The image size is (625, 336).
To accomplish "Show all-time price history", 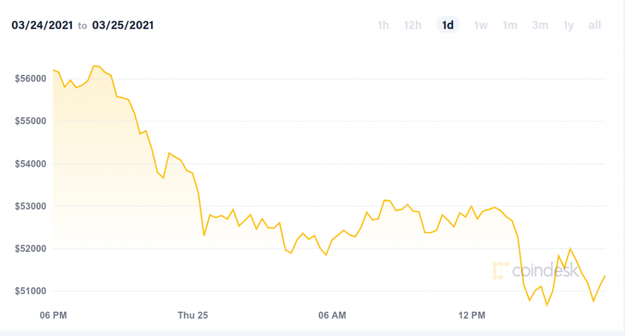I will click(594, 25).
